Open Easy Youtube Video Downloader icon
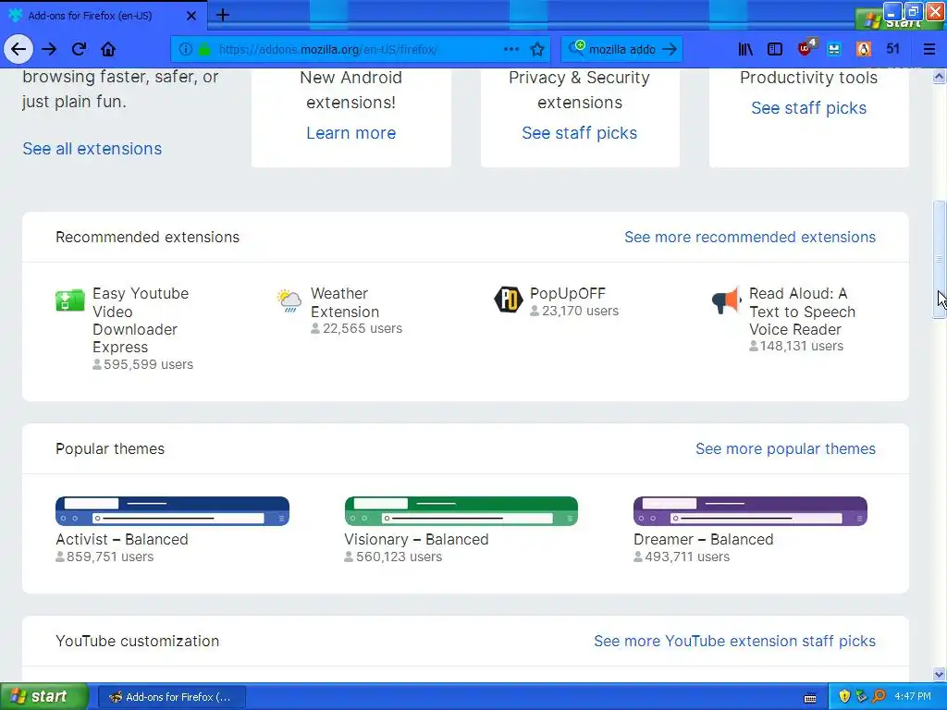This screenshot has width=947, height=710. pyautogui.click(x=70, y=300)
